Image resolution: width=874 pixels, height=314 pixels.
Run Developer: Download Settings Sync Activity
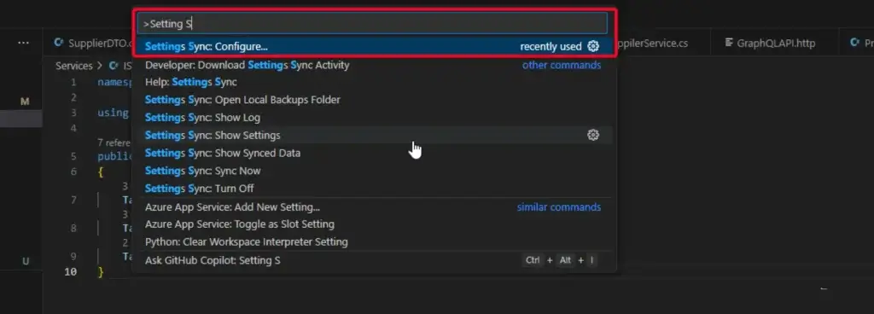pyautogui.click(x=375, y=65)
